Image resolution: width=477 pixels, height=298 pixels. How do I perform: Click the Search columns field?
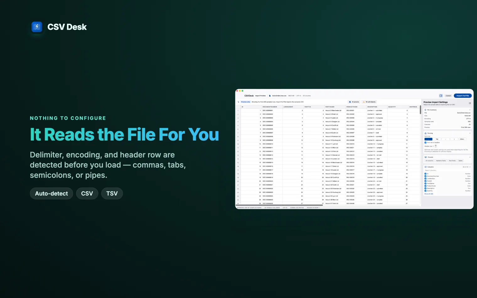[x=447, y=170]
